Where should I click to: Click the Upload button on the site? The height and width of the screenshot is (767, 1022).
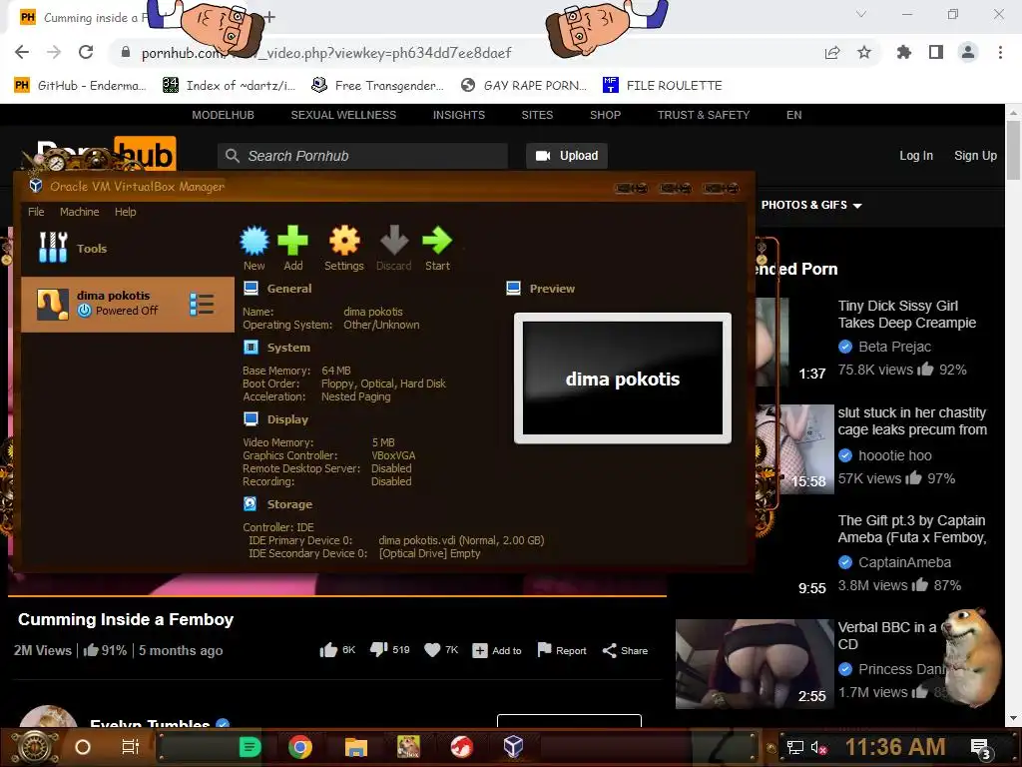[x=567, y=156]
